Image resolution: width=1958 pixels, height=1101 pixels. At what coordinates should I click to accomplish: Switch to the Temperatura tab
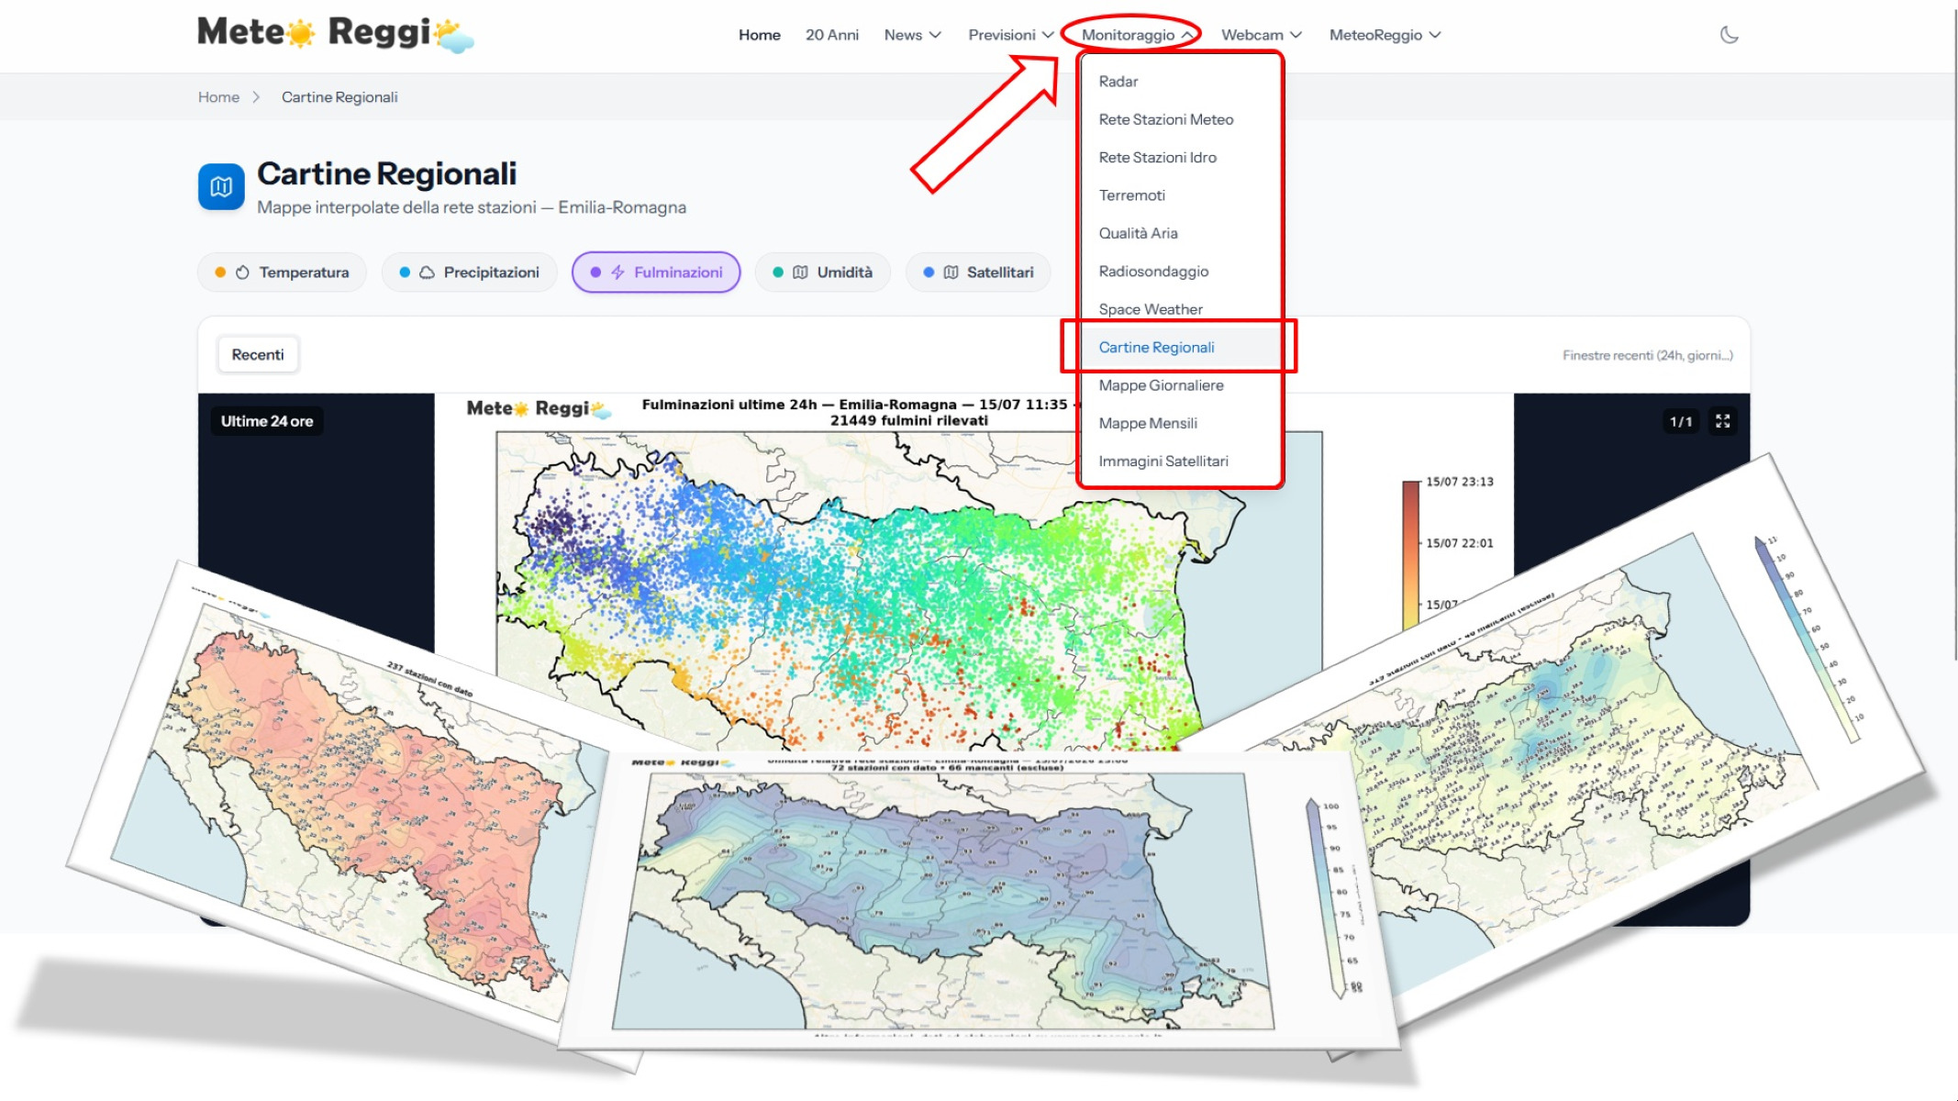click(282, 272)
